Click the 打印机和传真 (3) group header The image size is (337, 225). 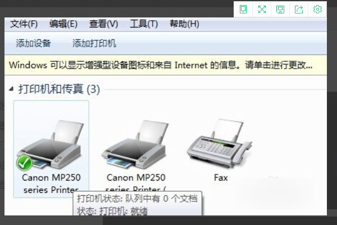(59, 89)
